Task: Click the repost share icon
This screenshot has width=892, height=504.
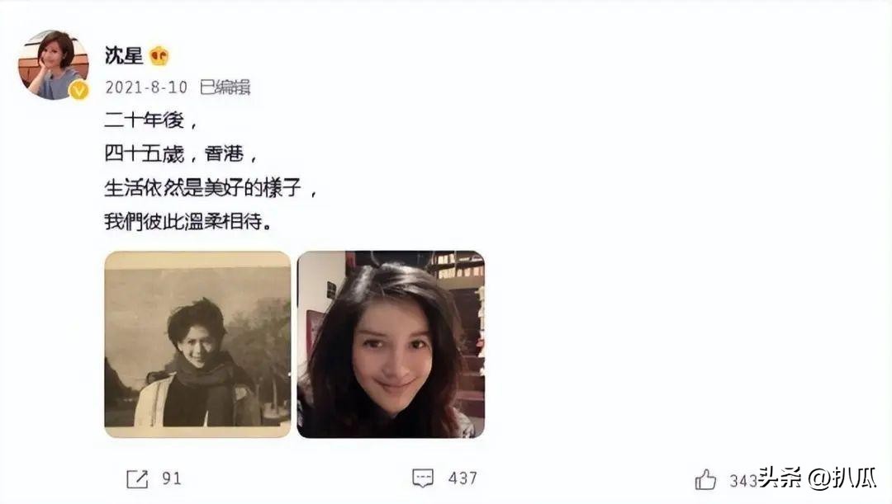Action: [x=137, y=479]
